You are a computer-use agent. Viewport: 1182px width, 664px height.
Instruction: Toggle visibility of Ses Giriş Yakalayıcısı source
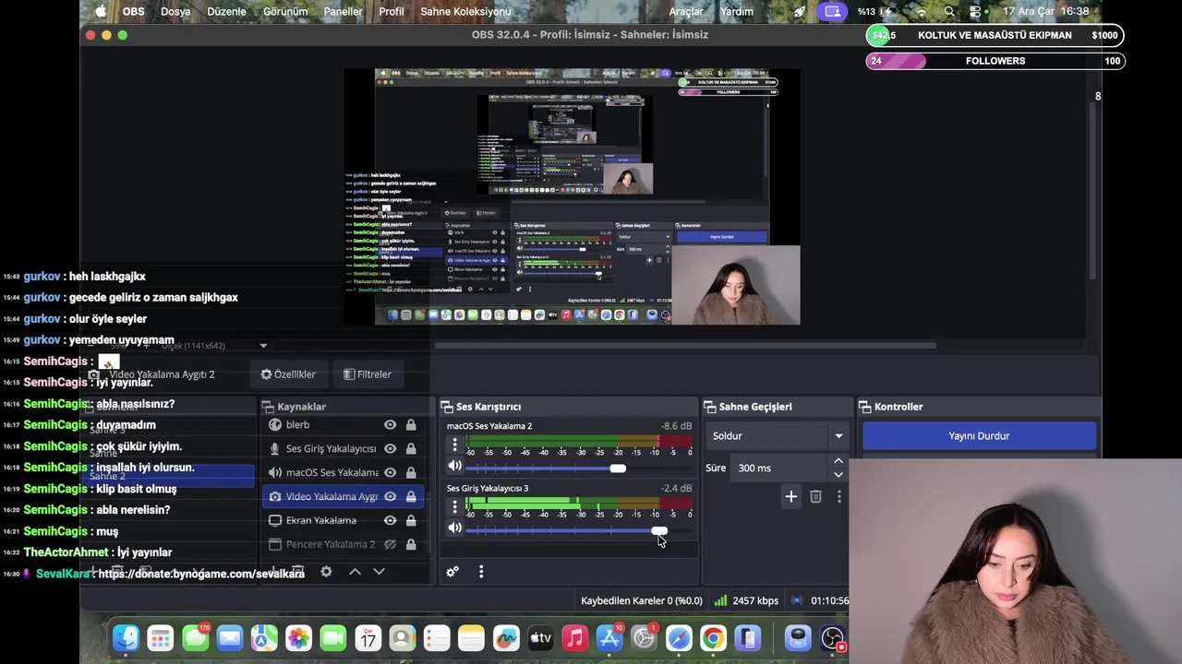[x=390, y=449]
